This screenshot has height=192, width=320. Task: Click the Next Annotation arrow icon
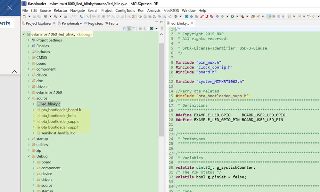click(289, 16)
